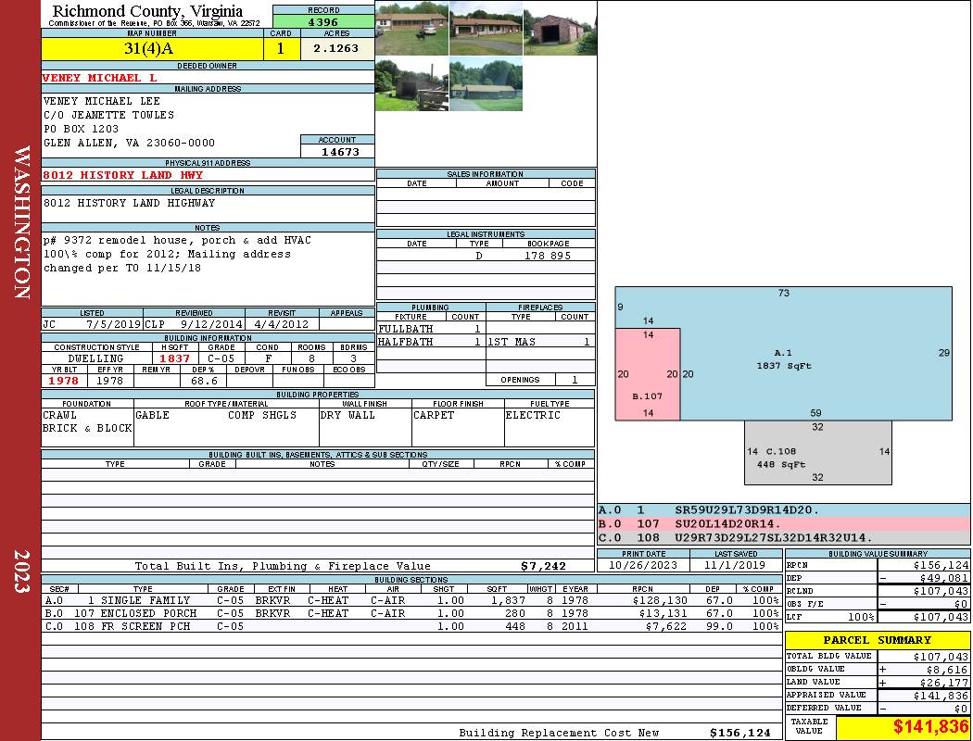Select the print date 10/26/2023
This screenshot has width=973, height=741.
coord(643,566)
